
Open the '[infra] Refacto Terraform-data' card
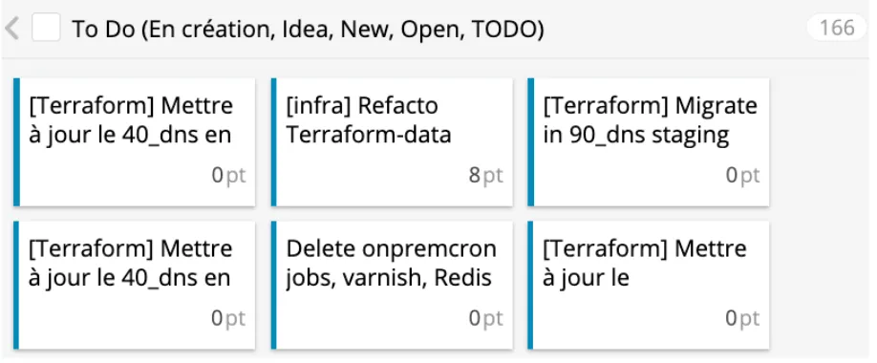coord(392,142)
